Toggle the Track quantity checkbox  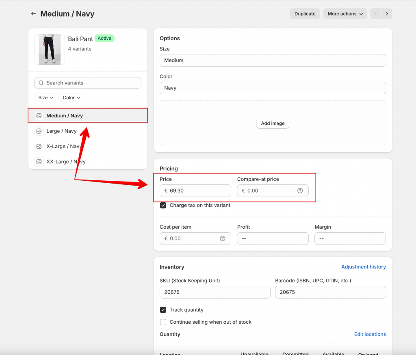pyautogui.click(x=163, y=310)
